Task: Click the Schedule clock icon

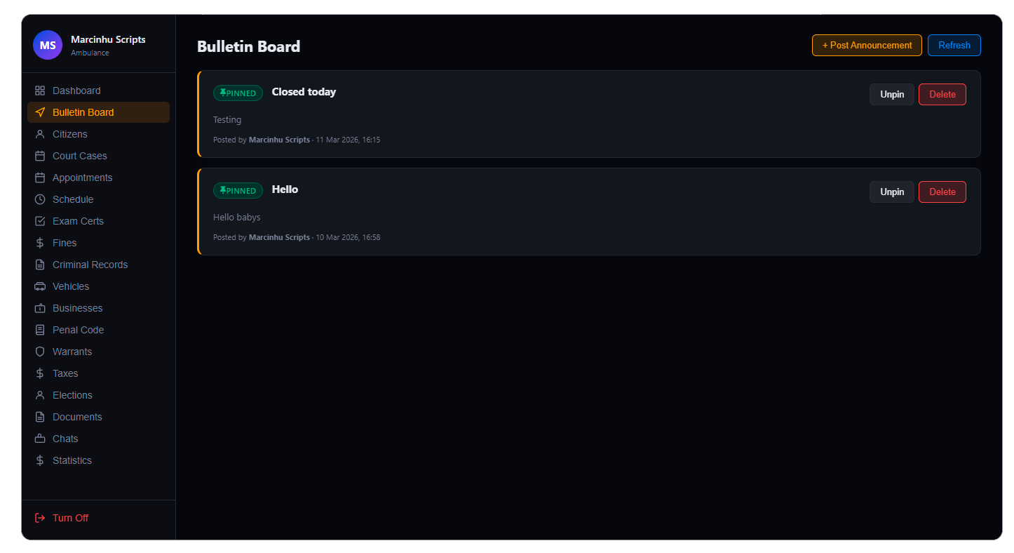Action: pyautogui.click(x=40, y=199)
